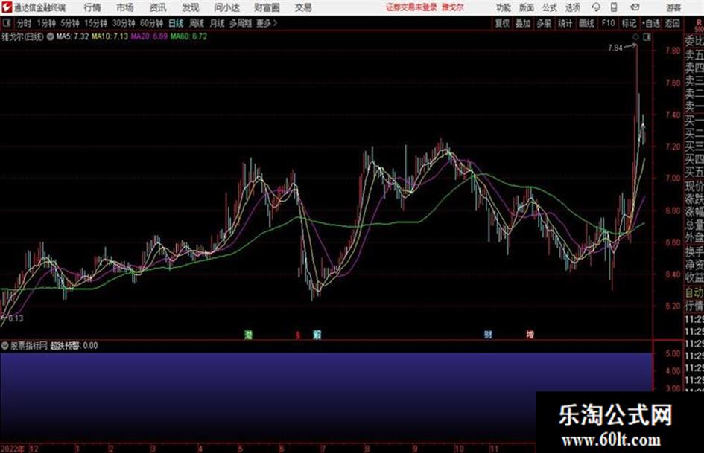
Task: Click the 超跌预警: 0.00 indicator label
Action: 74,346
